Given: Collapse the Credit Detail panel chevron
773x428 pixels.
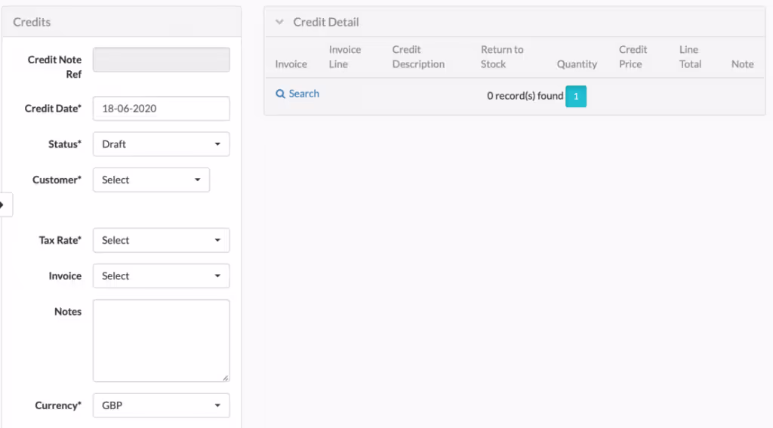Looking at the screenshot, I should pyautogui.click(x=279, y=22).
